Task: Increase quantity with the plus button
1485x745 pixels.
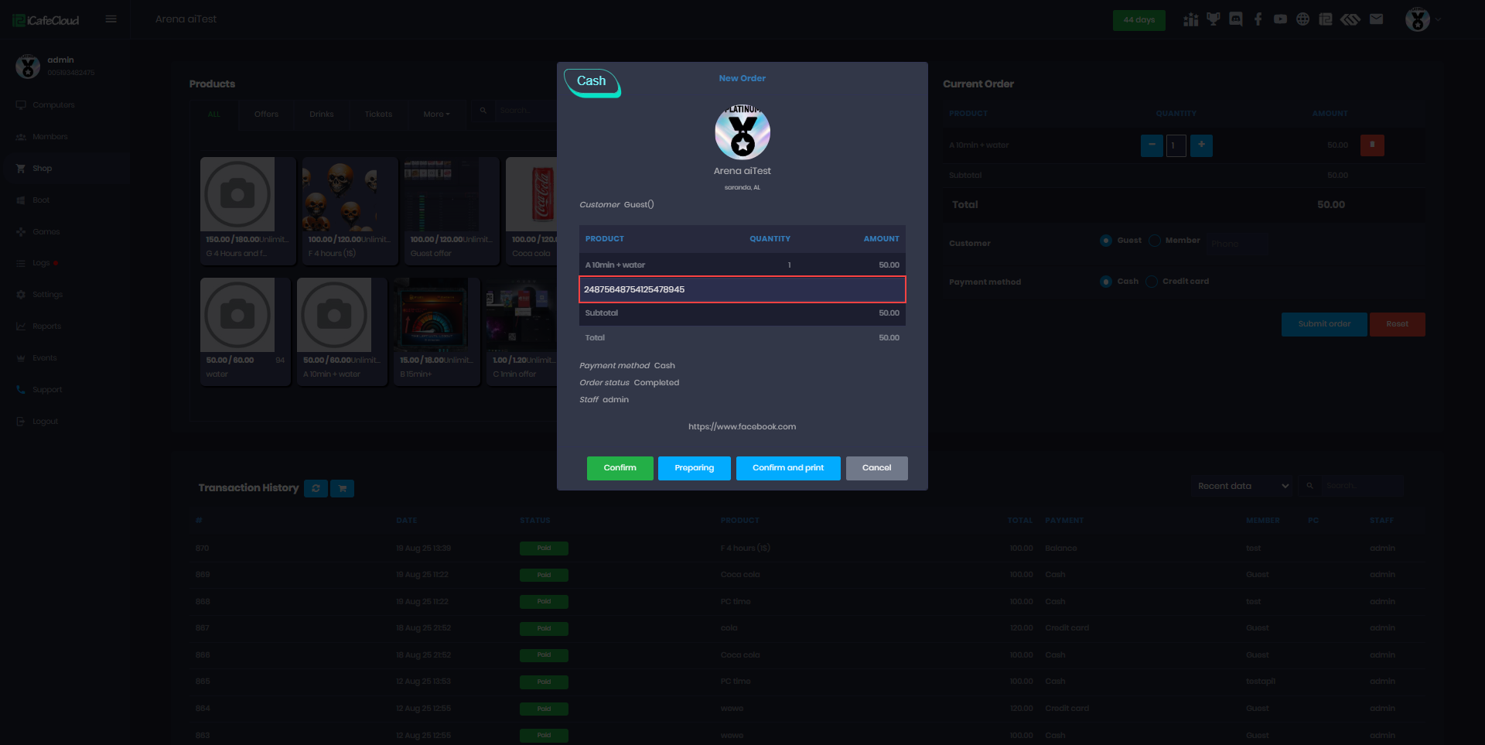Action: (1201, 145)
